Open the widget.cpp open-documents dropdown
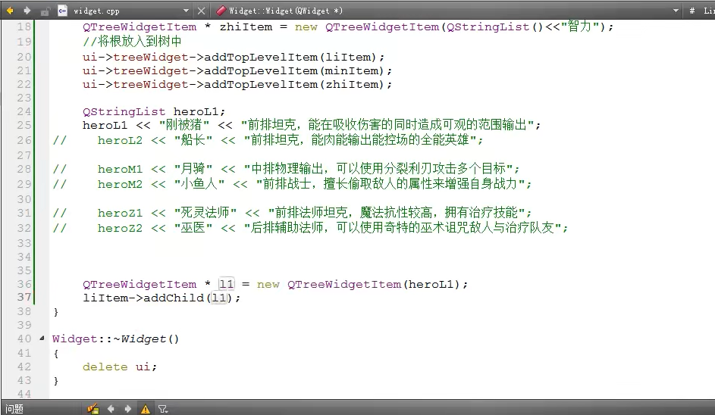The width and height of the screenshot is (715, 415). click(x=186, y=11)
